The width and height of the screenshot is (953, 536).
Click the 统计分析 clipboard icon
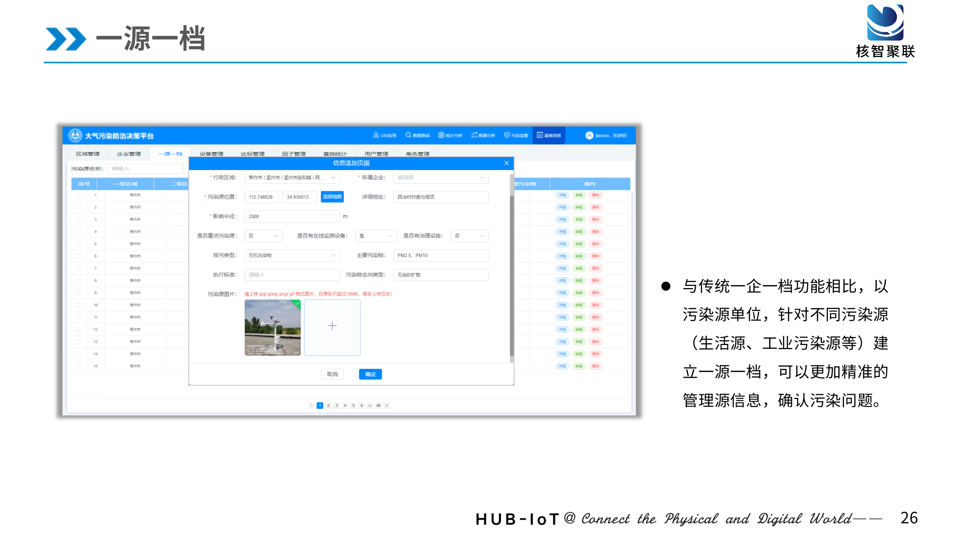tap(441, 135)
